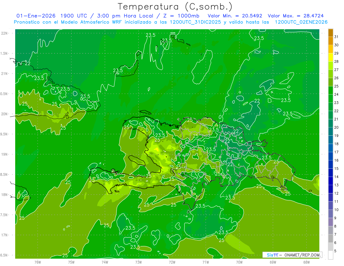Click the "21N" latitude axis label
344x266 pixels.
tap(4, 73)
